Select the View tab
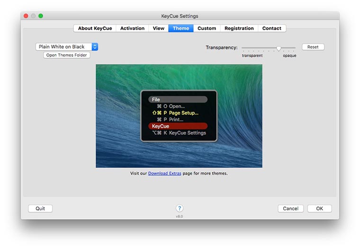 159,28
